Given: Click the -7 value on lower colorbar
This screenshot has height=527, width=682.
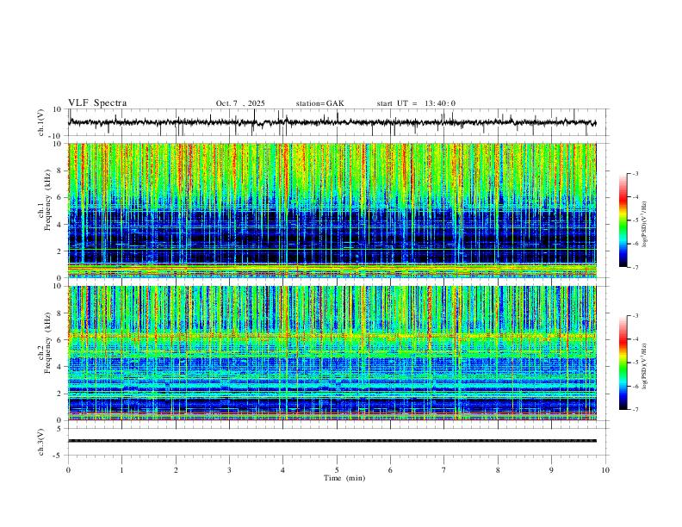Looking at the screenshot, I should coord(635,410).
